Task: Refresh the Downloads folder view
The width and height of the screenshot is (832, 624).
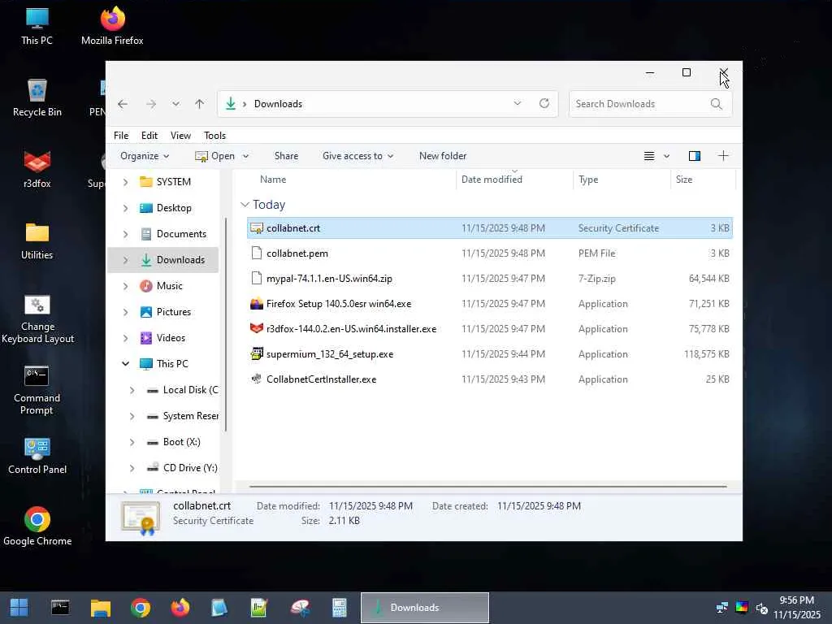Action: [544, 103]
